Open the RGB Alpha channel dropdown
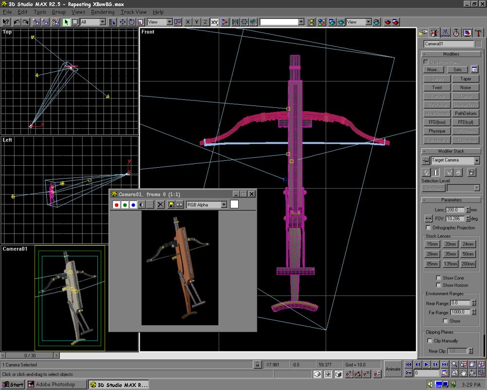Viewport: 487px width, 390px height. tap(224, 205)
